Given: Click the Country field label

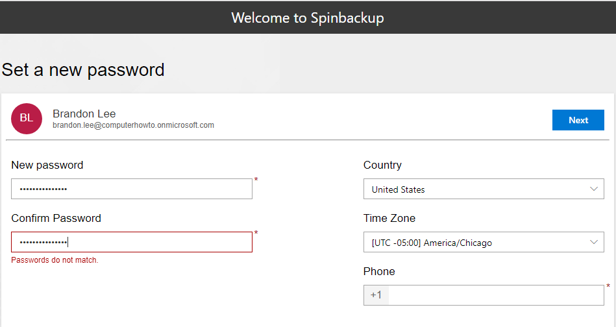Looking at the screenshot, I should [382, 165].
